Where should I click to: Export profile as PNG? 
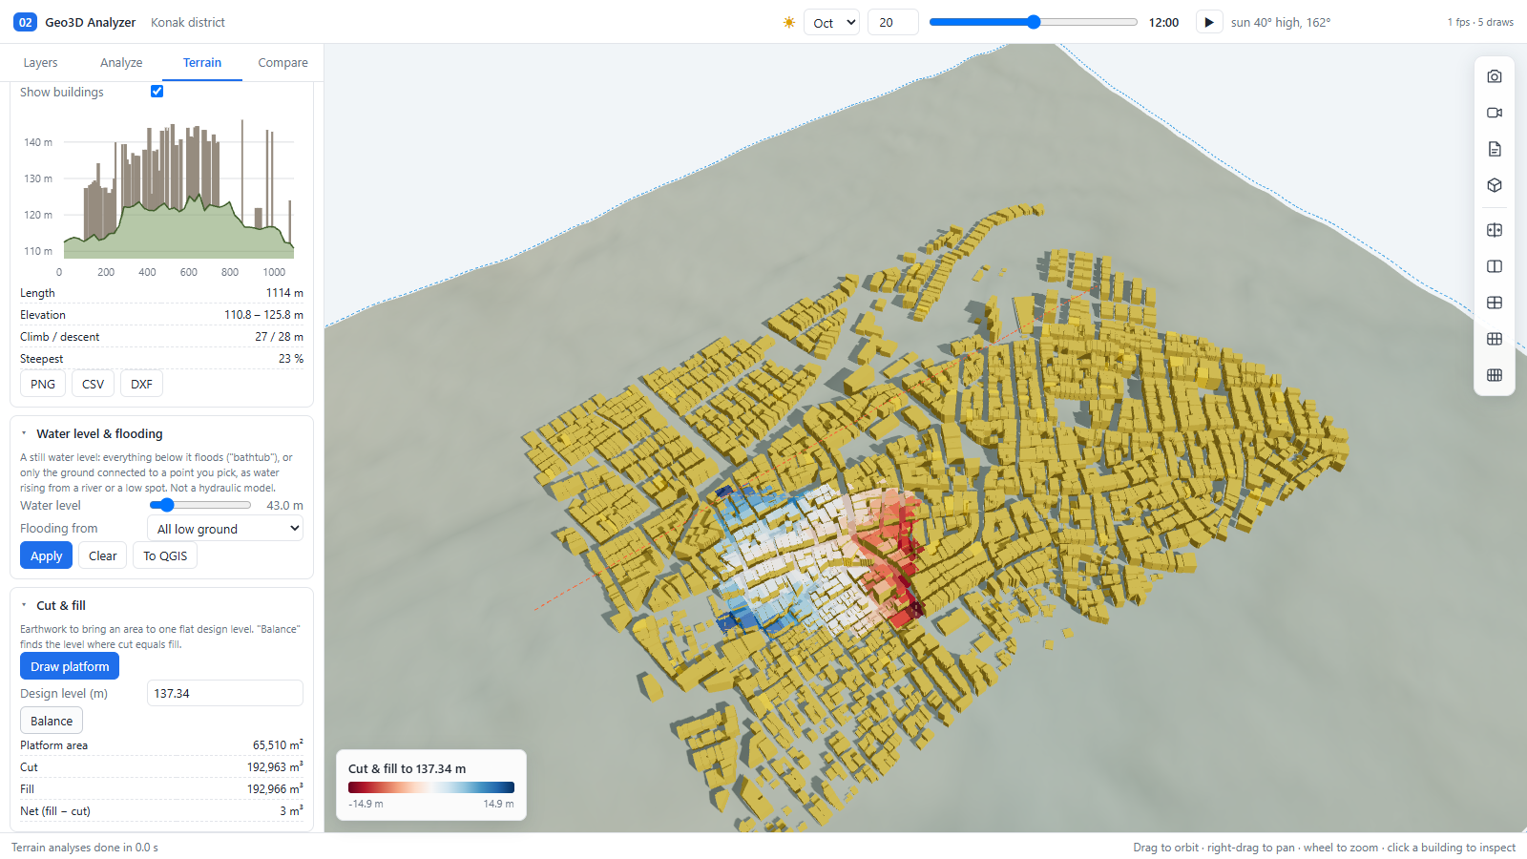tap(43, 384)
